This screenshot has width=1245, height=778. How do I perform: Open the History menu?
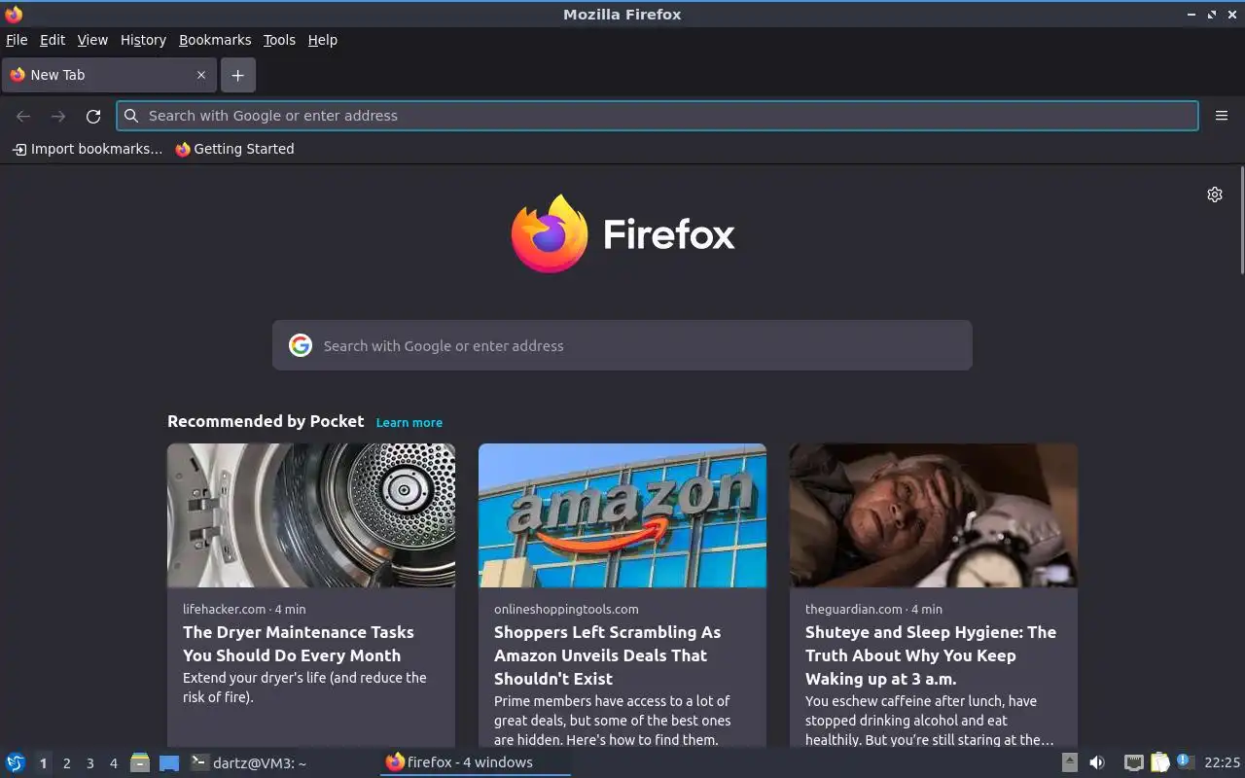(x=143, y=40)
